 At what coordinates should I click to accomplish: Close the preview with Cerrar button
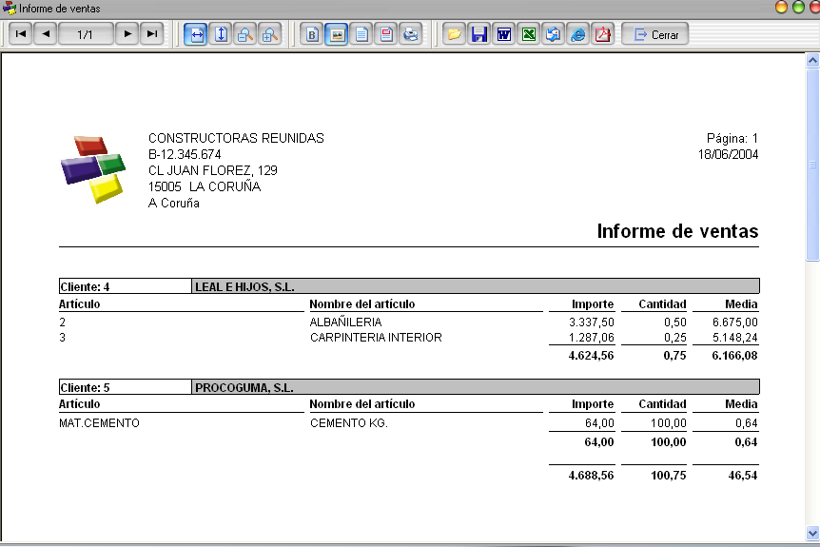tap(655, 34)
